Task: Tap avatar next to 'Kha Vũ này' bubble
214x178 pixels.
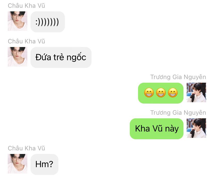Action: pos(196,128)
